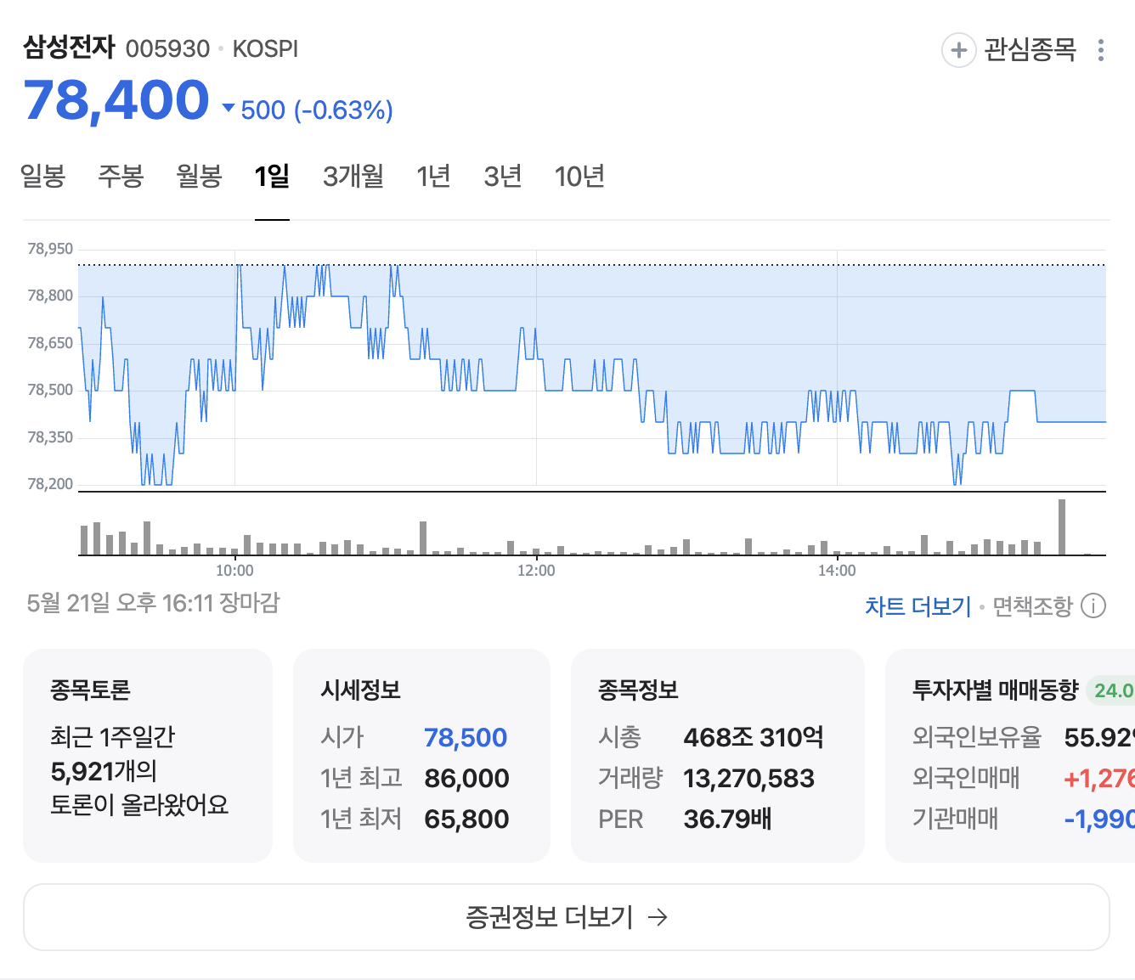Switch to the 주봉 chart tab
1135x980 pixels.
[121, 177]
